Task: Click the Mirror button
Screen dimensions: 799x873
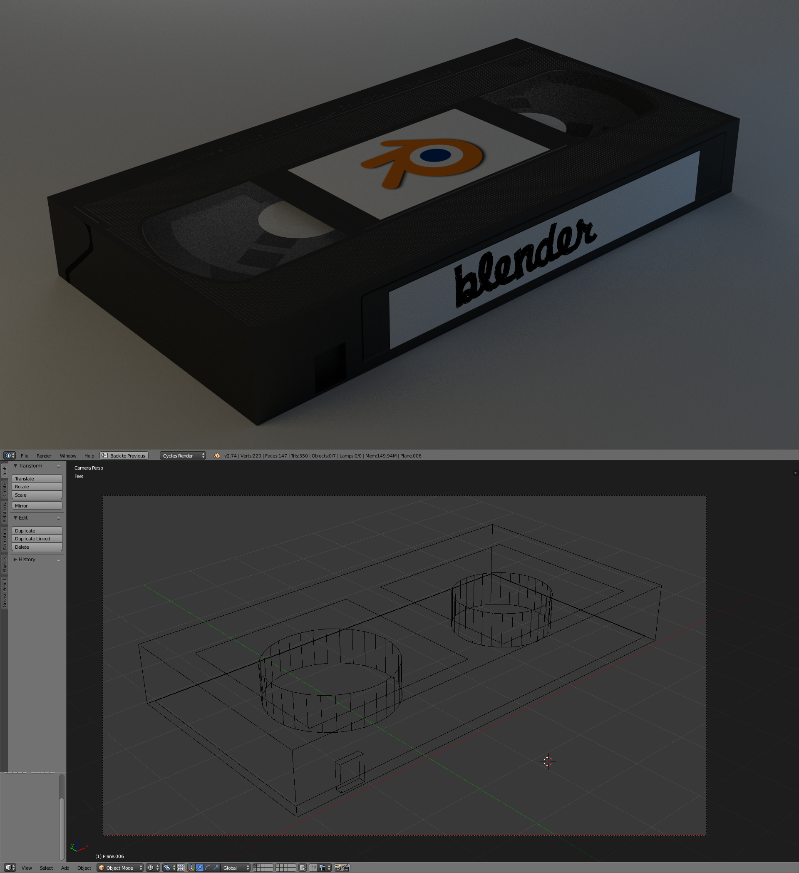Action: (x=37, y=506)
